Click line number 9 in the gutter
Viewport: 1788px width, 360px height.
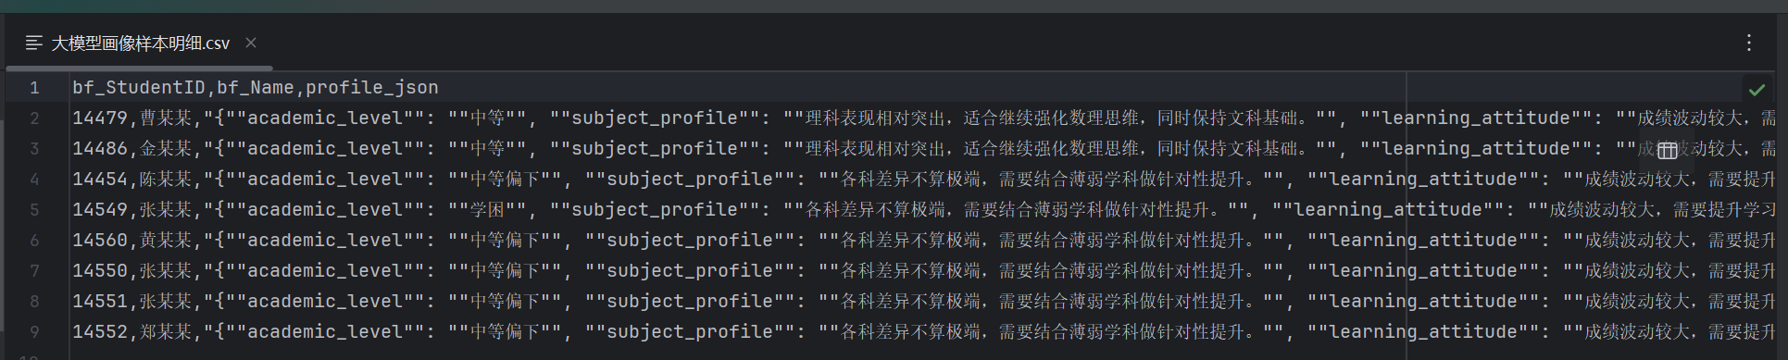pos(34,332)
